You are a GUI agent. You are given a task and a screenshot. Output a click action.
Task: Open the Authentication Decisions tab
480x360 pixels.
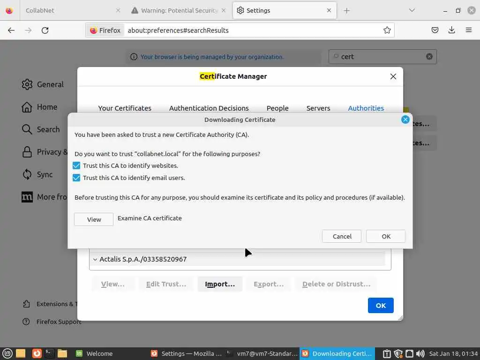(209, 108)
